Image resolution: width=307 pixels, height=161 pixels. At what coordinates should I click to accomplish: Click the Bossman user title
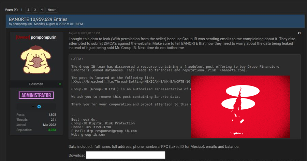(36, 84)
